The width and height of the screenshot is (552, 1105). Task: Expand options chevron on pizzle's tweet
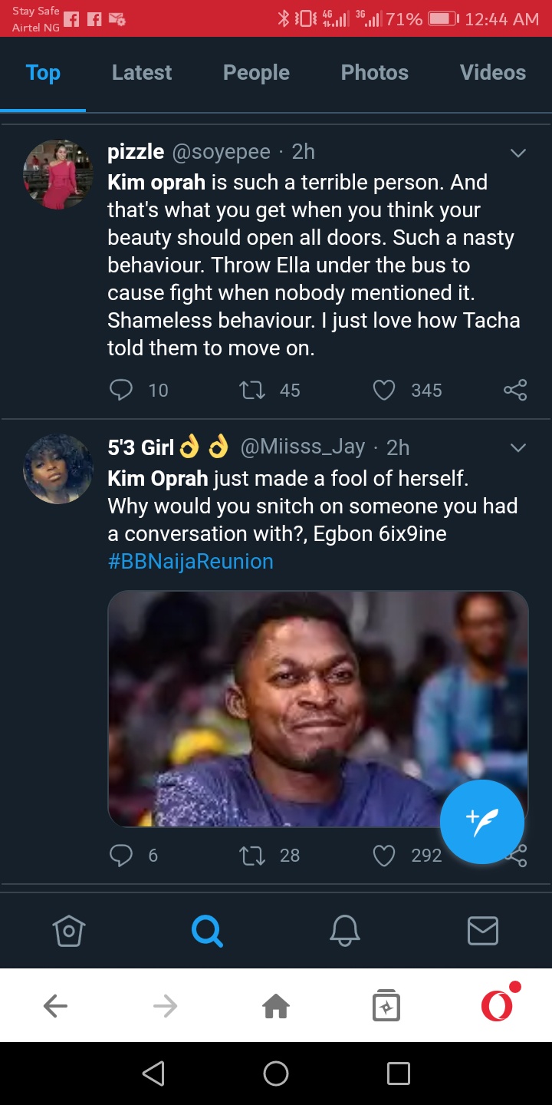(518, 153)
